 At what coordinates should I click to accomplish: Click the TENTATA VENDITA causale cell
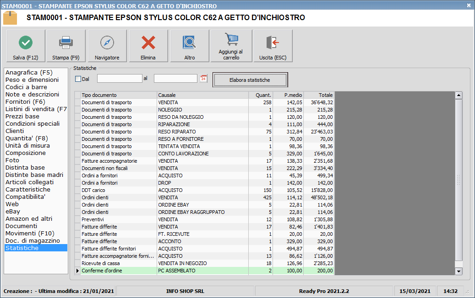click(202, 146)
